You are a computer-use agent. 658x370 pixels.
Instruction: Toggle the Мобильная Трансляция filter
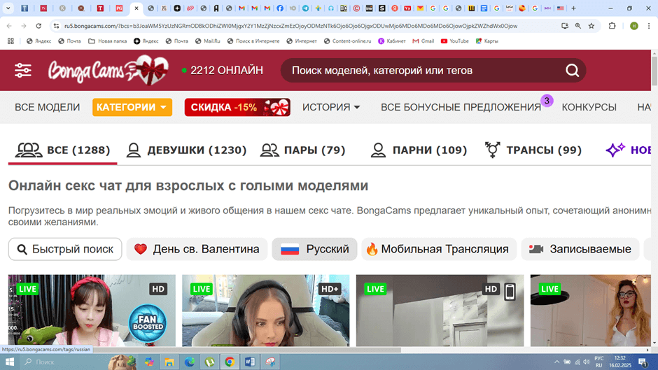(x=439, y=249)
